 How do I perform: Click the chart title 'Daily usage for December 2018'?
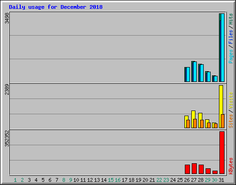click(56, 7)
